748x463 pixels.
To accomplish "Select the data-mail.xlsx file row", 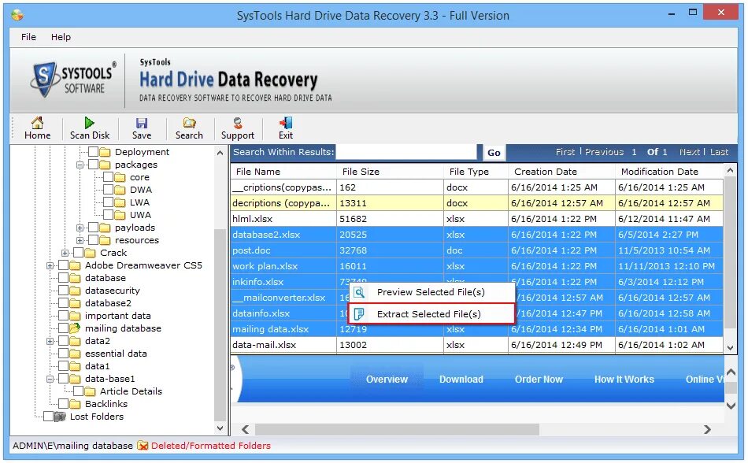I will tap(477, 345).
